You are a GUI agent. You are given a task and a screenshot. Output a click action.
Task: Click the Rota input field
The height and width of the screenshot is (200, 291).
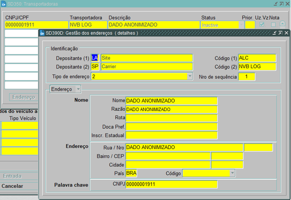(x=171, y=118)
